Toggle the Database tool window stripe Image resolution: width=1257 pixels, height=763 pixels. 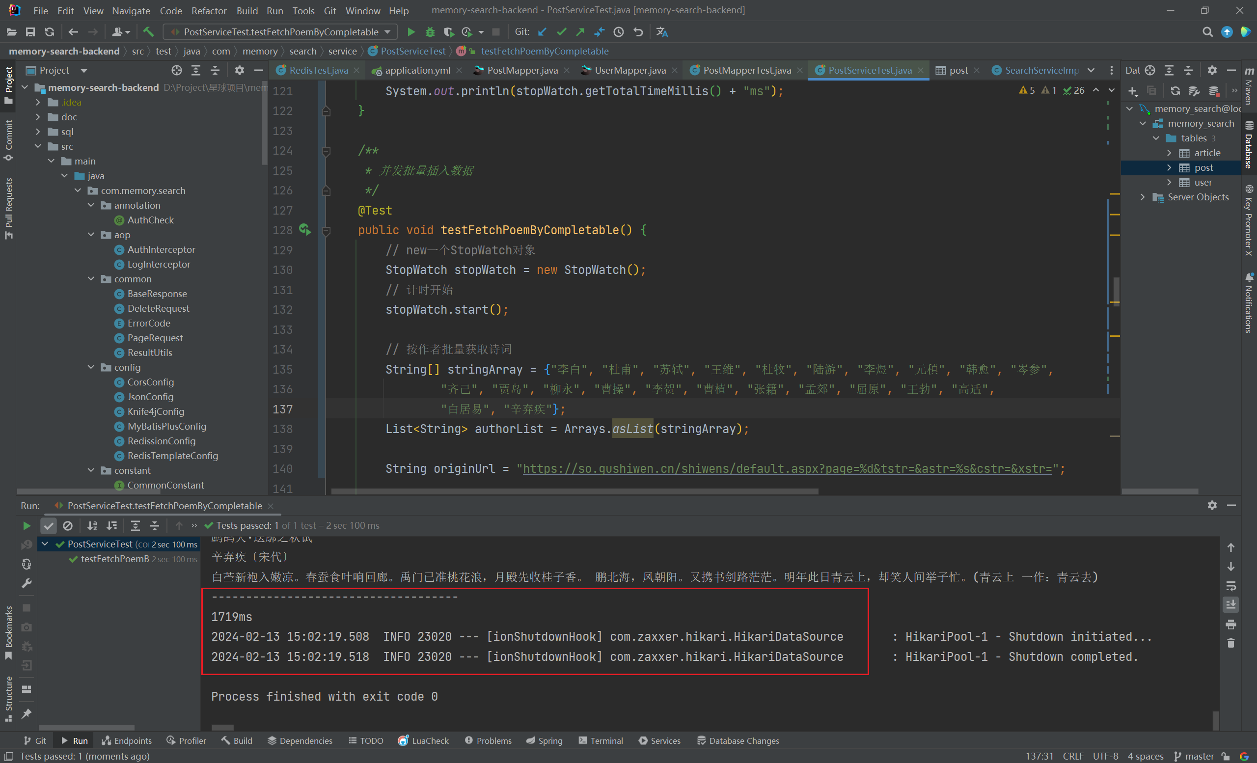[x=1249, y=145]
